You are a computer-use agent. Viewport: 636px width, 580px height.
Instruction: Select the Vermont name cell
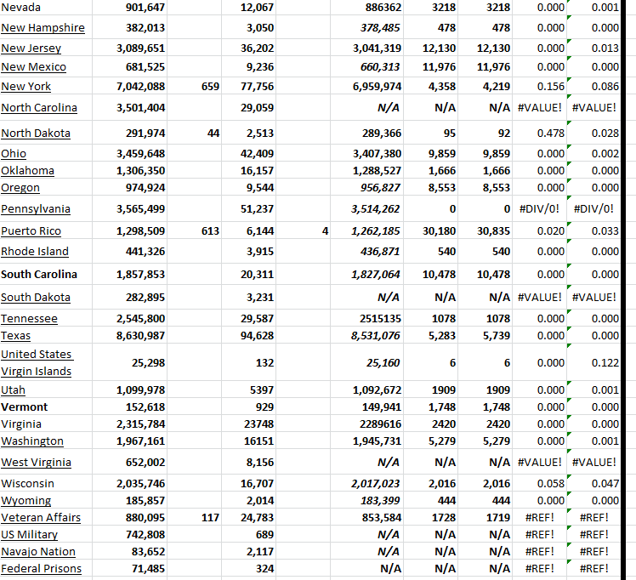coord(25,407)
